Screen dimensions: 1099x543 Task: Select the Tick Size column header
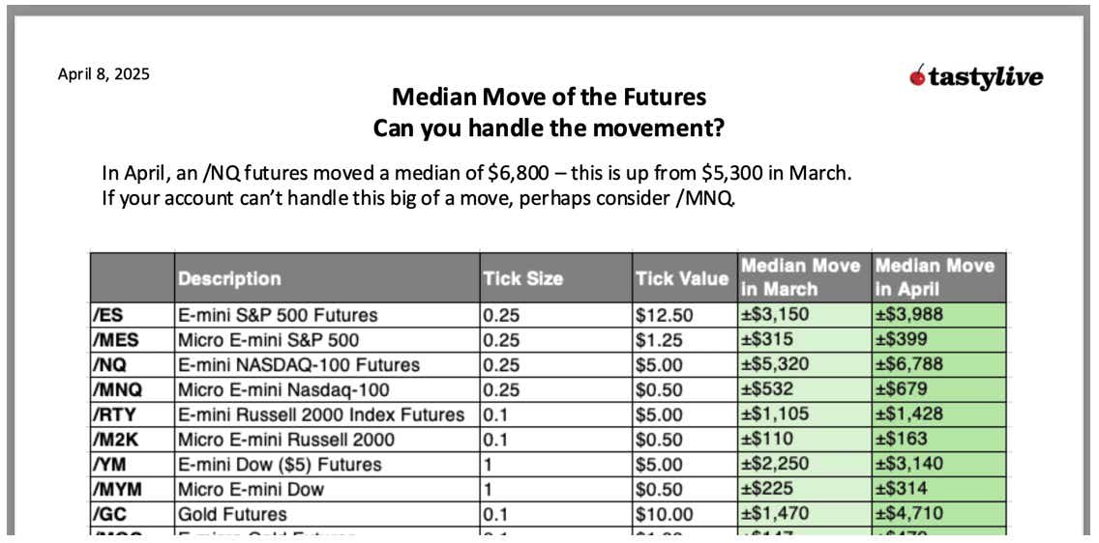click(522, 279)
